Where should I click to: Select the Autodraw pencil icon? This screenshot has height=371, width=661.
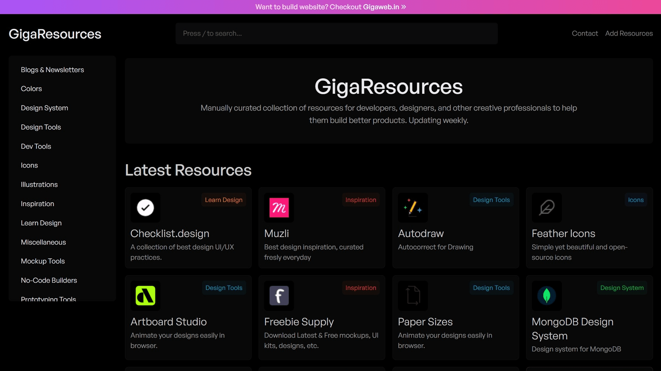(412, 207)
